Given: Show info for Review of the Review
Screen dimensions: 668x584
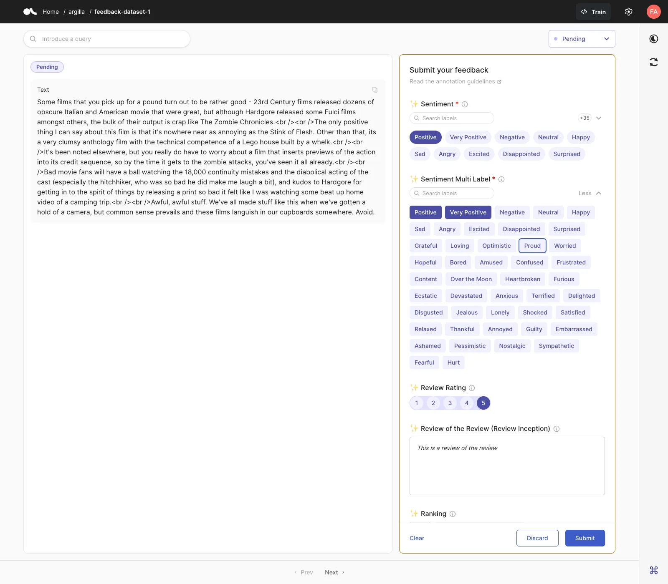Looking at the screenshot, I should [x=557, y=429].
